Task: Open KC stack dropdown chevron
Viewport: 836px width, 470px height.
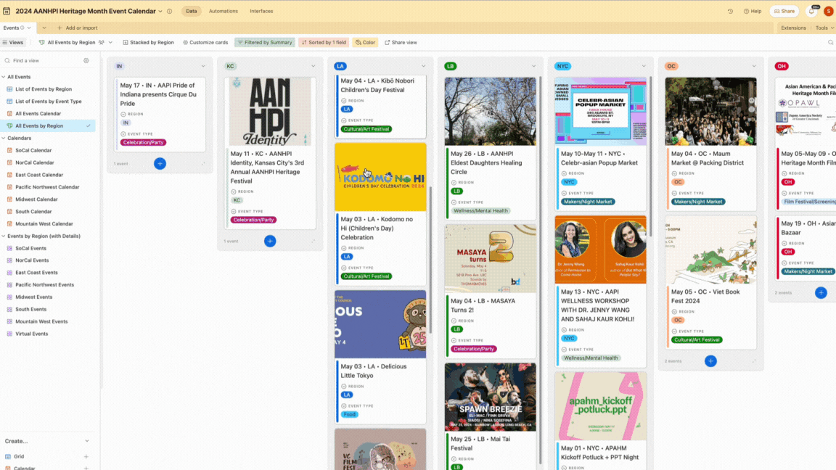Action: coord(313,66)
